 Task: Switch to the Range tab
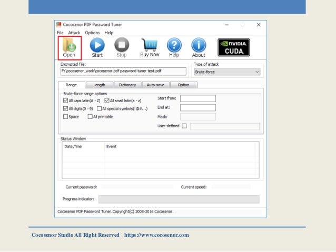click(x=71, y=85)
